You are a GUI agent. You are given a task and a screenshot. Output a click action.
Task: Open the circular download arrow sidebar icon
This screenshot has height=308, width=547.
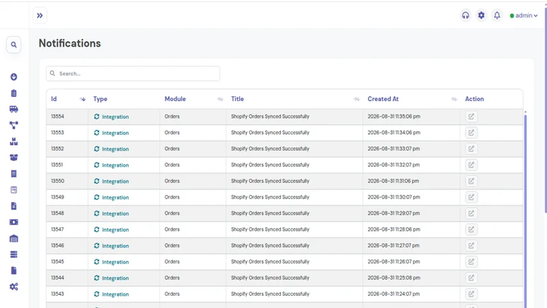tap(14, 77)
